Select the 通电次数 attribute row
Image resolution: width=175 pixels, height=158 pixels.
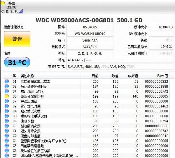coord(87,121)
